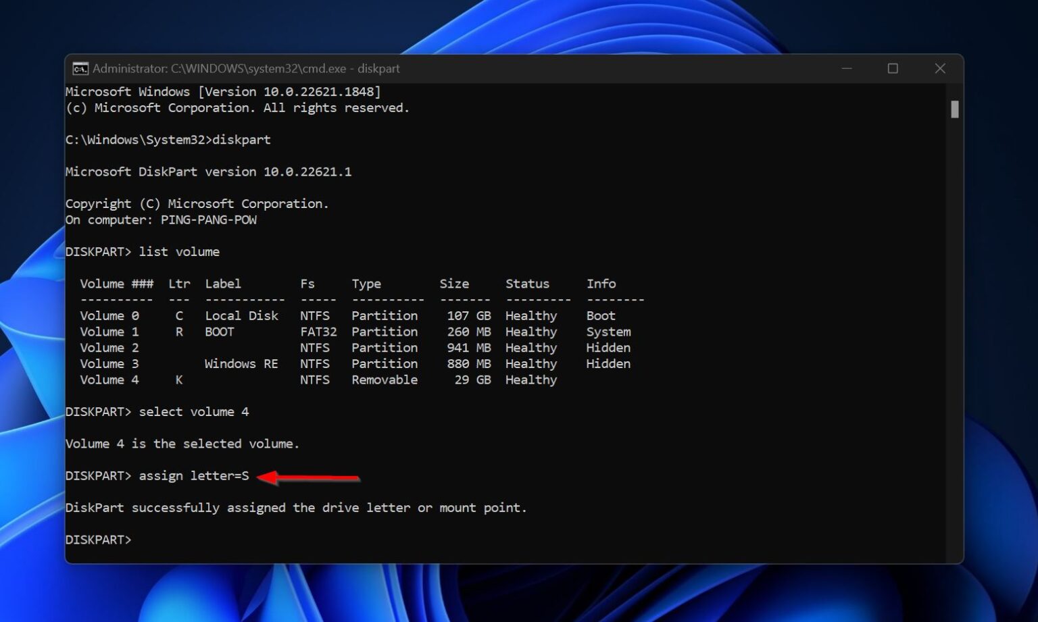Viewport: 1038px width, 622px height.
Task: Click the red arrow annotation
Action: (309, 478)
